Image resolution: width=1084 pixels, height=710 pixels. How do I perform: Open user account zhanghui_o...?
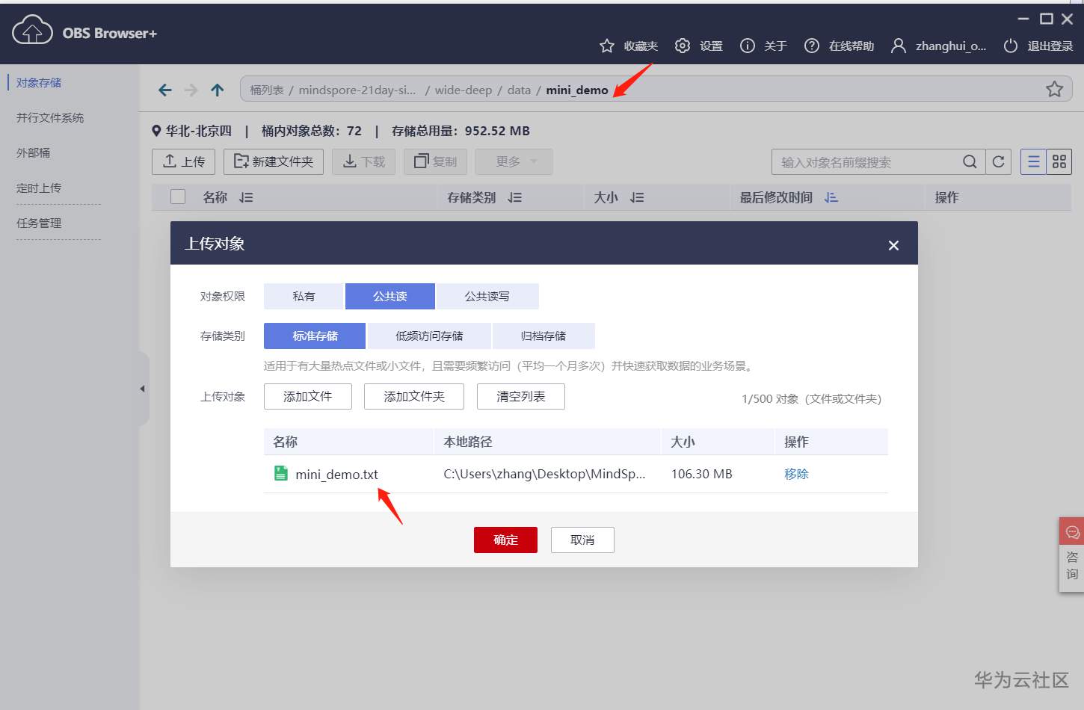point(939,46)
